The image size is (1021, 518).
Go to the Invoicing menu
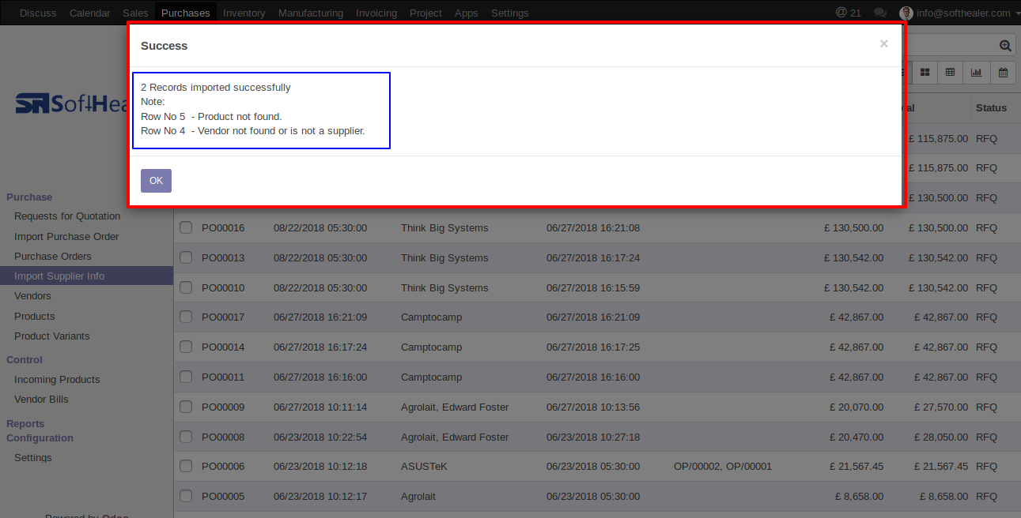(376, 13)
